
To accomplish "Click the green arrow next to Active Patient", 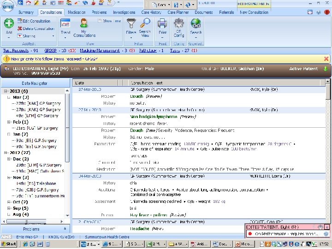I will [326, 69].
